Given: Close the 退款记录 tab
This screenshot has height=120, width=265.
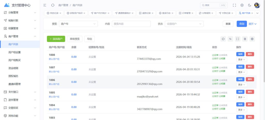Looking at the screenshot, I should click(152, 13).
